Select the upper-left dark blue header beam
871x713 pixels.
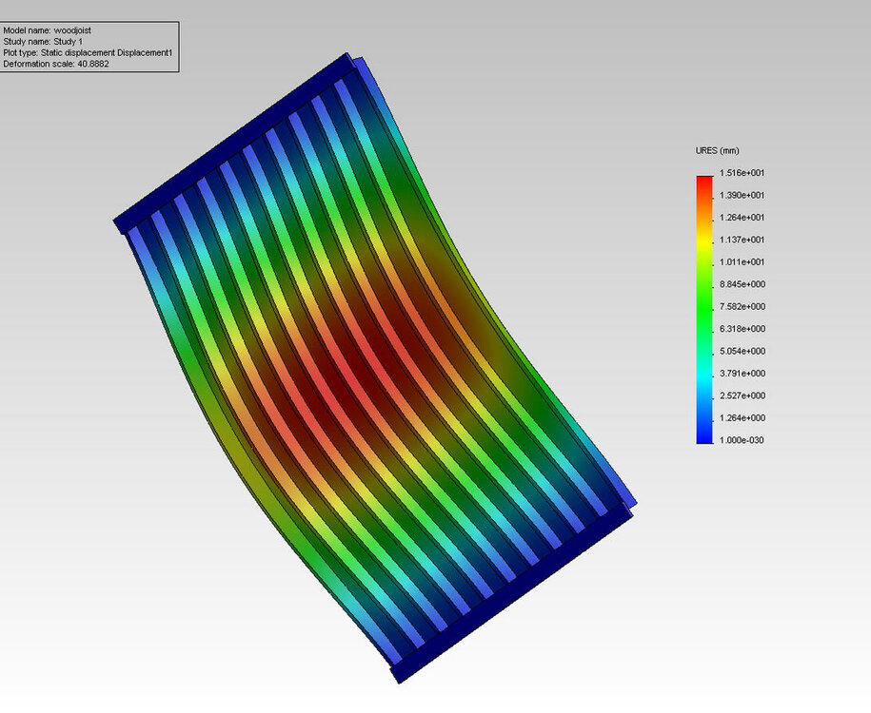click(233, 144)
